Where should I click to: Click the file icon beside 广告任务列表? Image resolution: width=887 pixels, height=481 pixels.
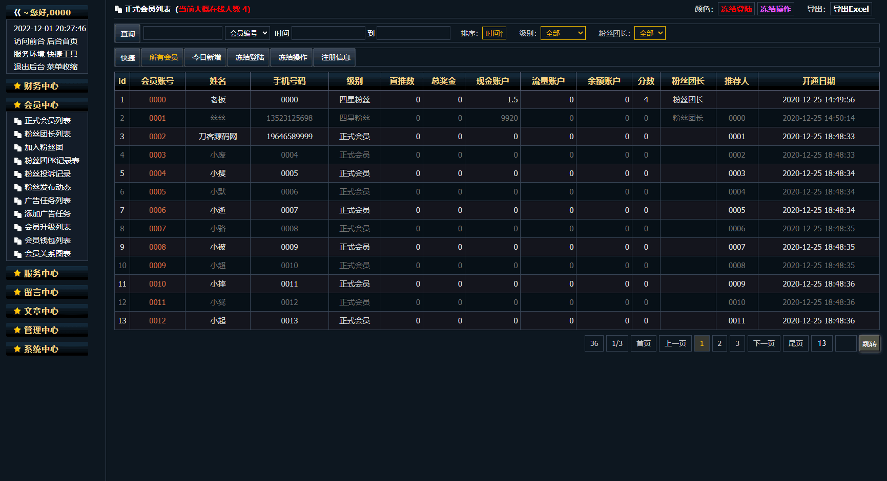point(18,201)
